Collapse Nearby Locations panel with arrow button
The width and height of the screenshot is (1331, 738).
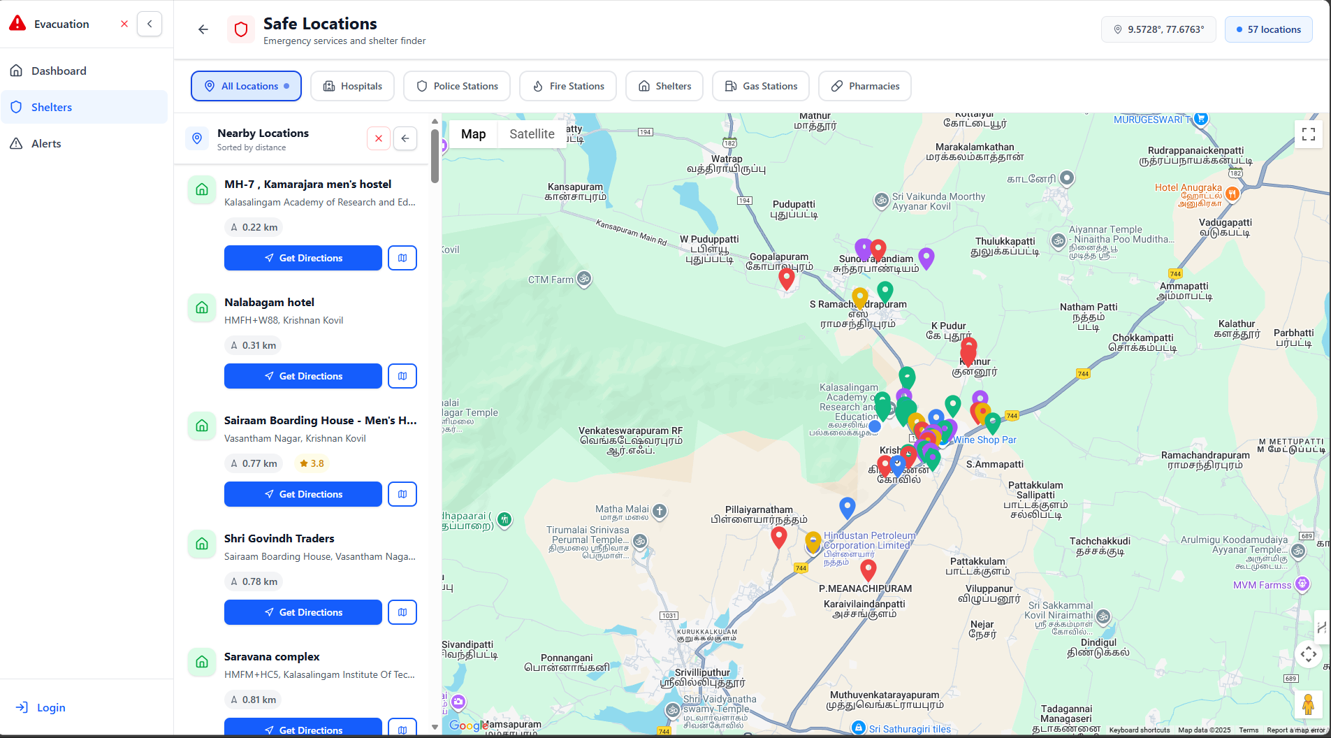pos(405,138)
